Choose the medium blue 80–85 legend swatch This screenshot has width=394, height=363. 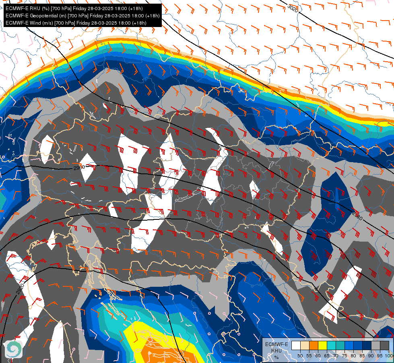point(358,346)
